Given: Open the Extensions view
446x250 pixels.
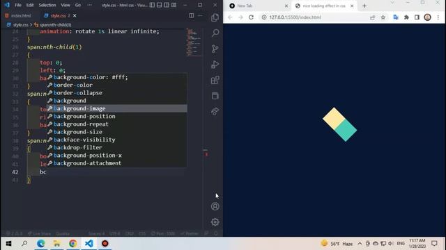Looking at the screenshot, I should coord(215,81).
